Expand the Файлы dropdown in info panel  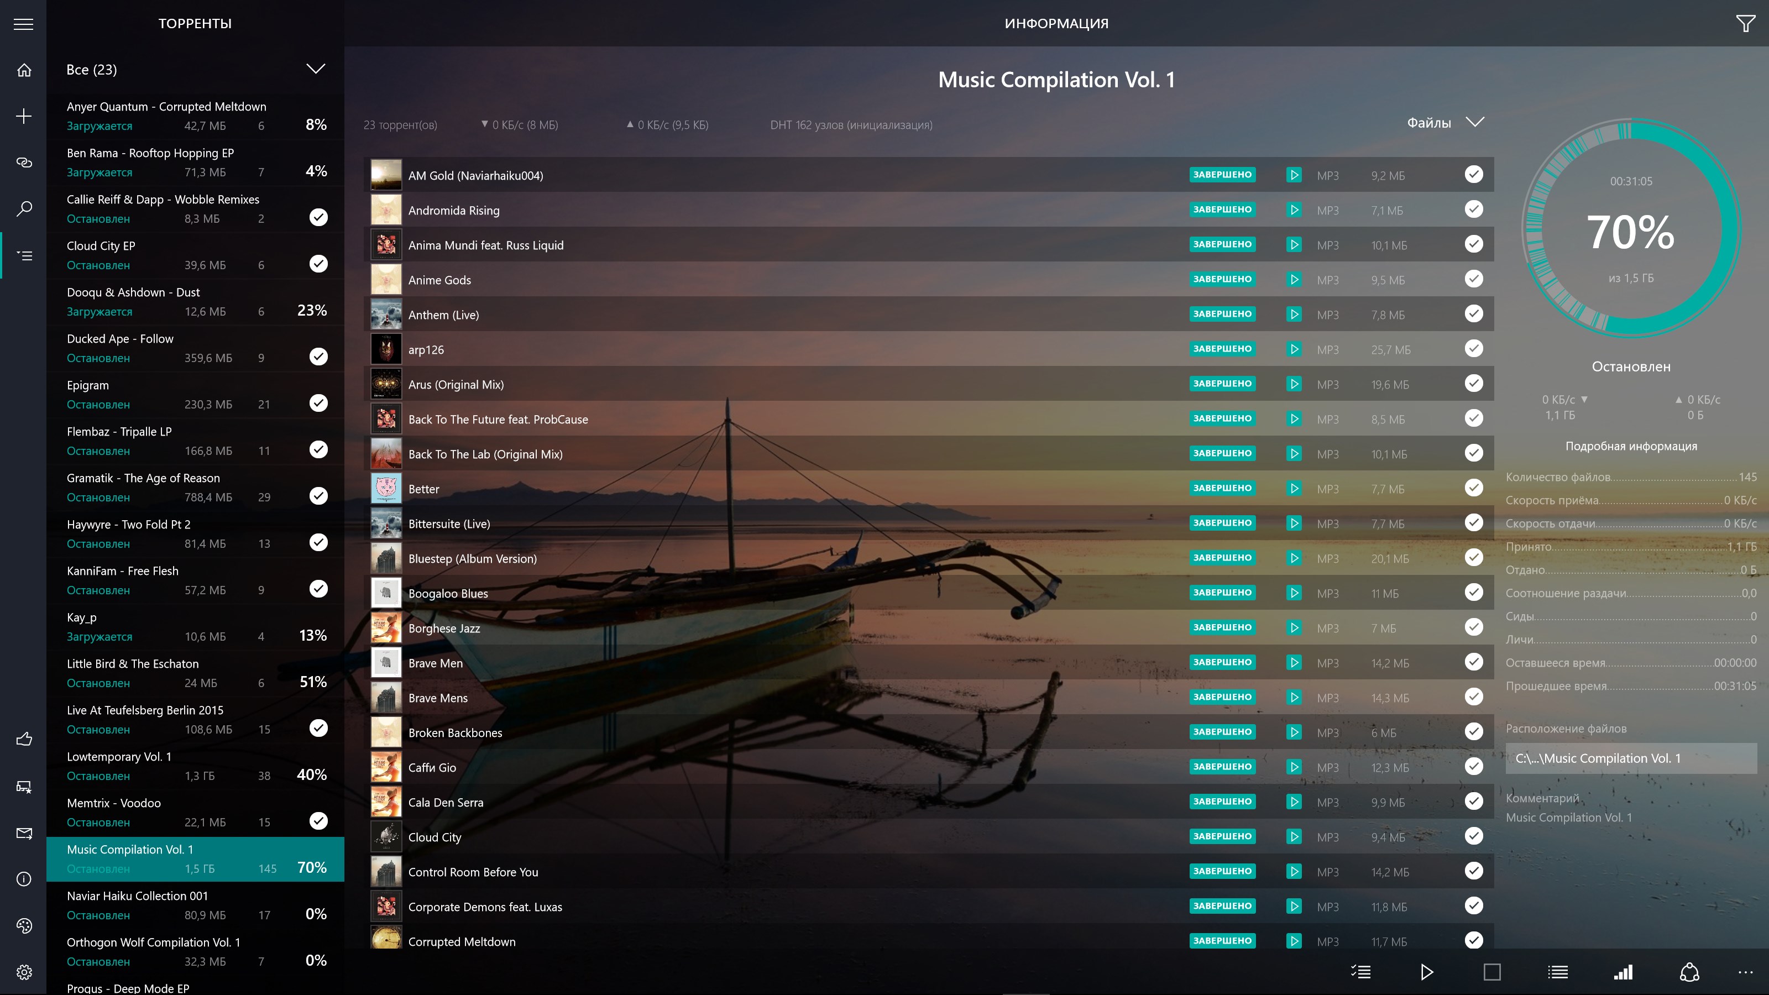coord(1474,122)
